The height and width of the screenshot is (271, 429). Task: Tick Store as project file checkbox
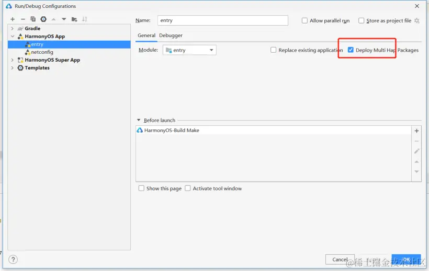point(361,20)
